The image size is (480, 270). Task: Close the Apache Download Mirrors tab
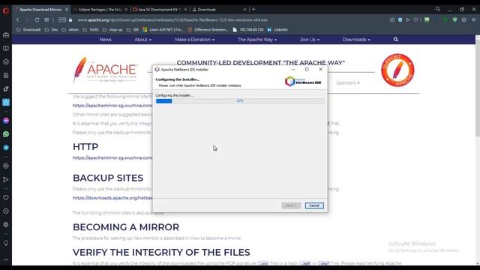[x=67, y=10]
